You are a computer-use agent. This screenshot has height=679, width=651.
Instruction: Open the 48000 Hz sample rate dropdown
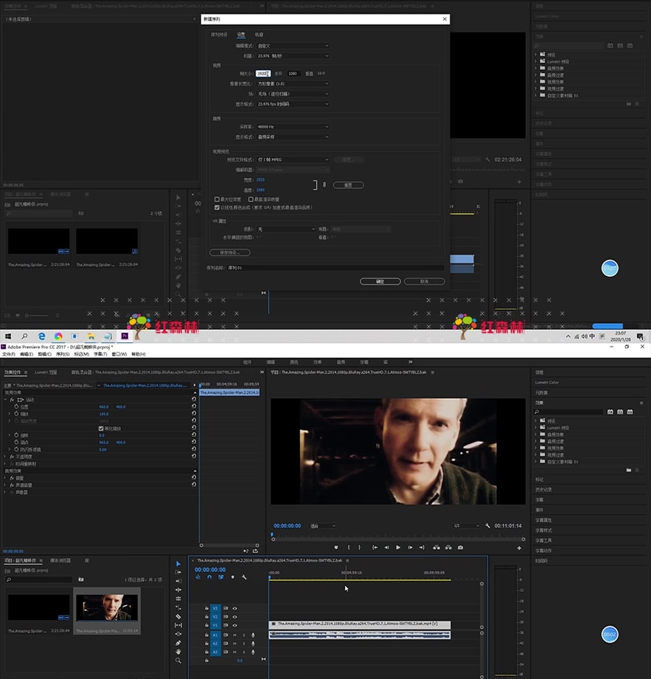click(292, 126)
